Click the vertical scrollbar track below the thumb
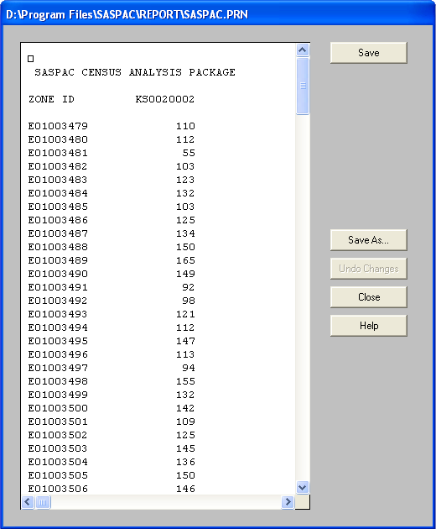The image size is (436, 529). (302, 297)
